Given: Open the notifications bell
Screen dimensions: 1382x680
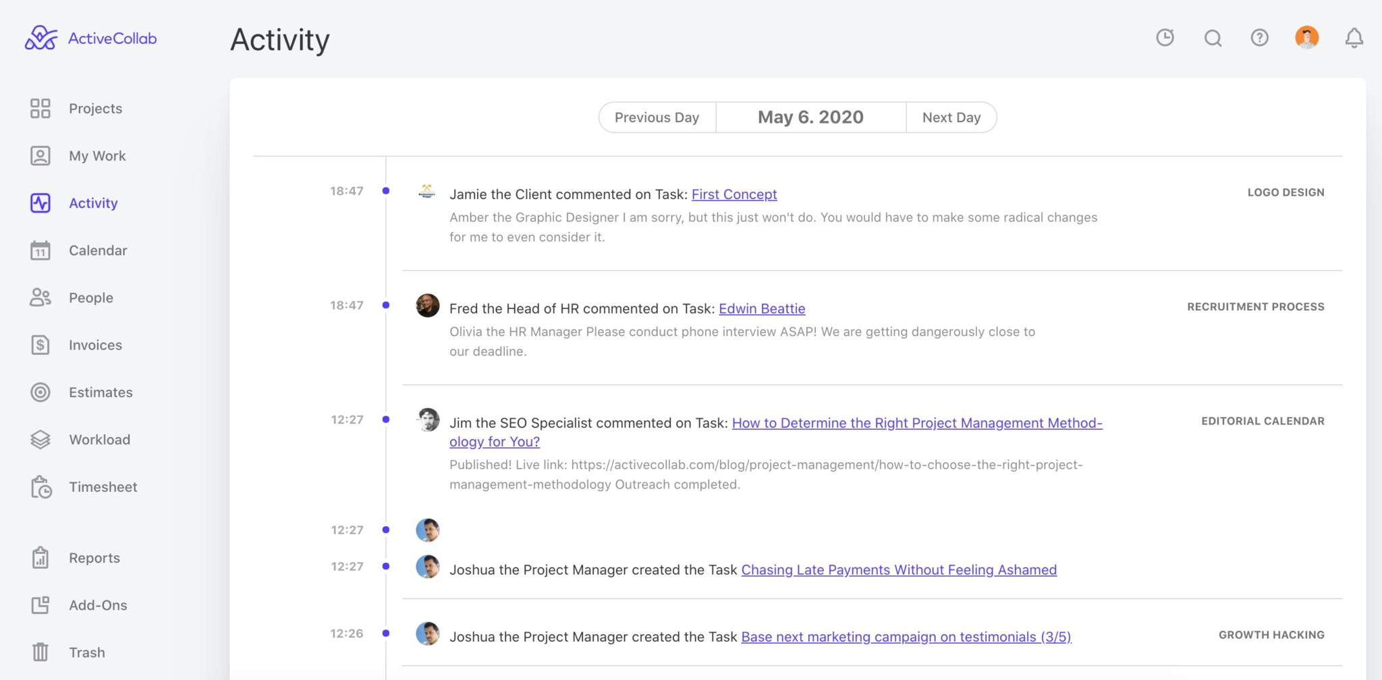Looking at the screenshot, I should tap(1354, 39).
